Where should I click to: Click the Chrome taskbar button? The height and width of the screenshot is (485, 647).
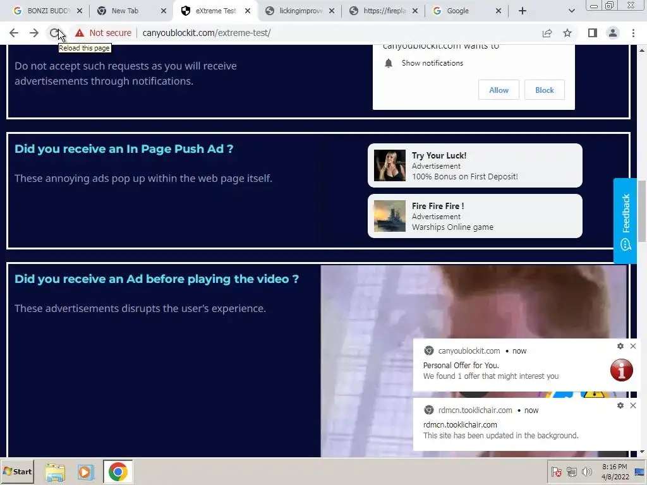[x=118, y=472]
